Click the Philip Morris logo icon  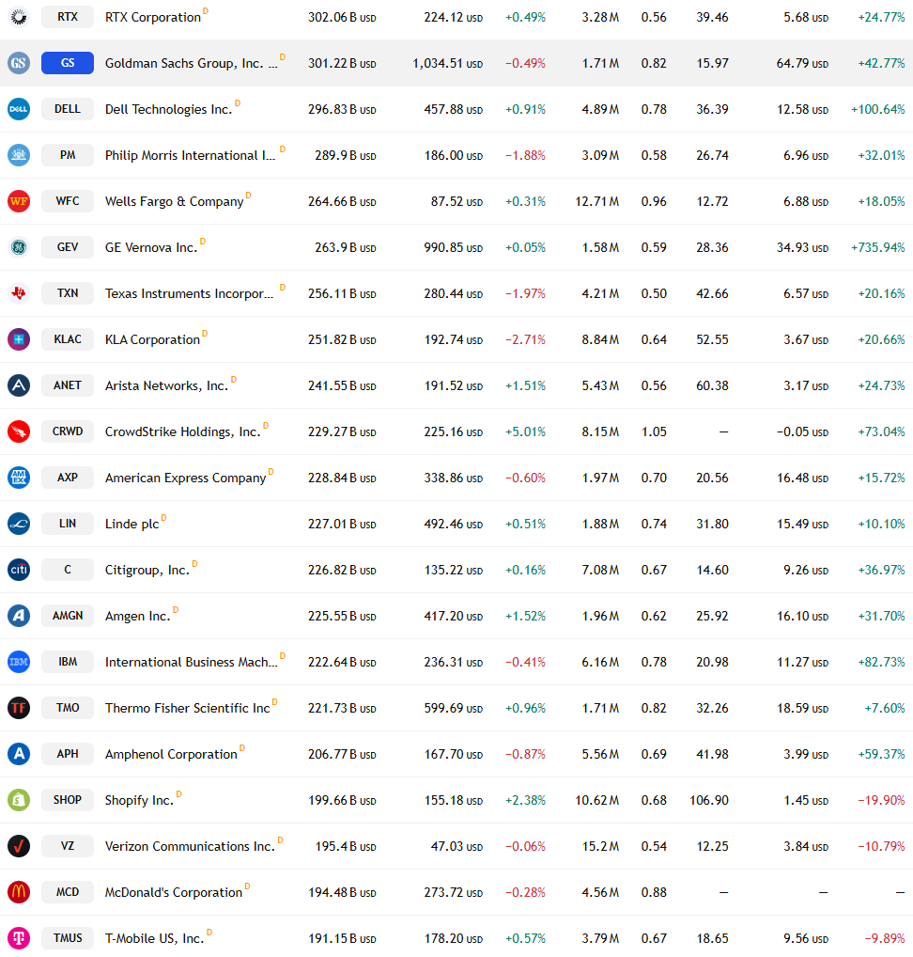19,155
